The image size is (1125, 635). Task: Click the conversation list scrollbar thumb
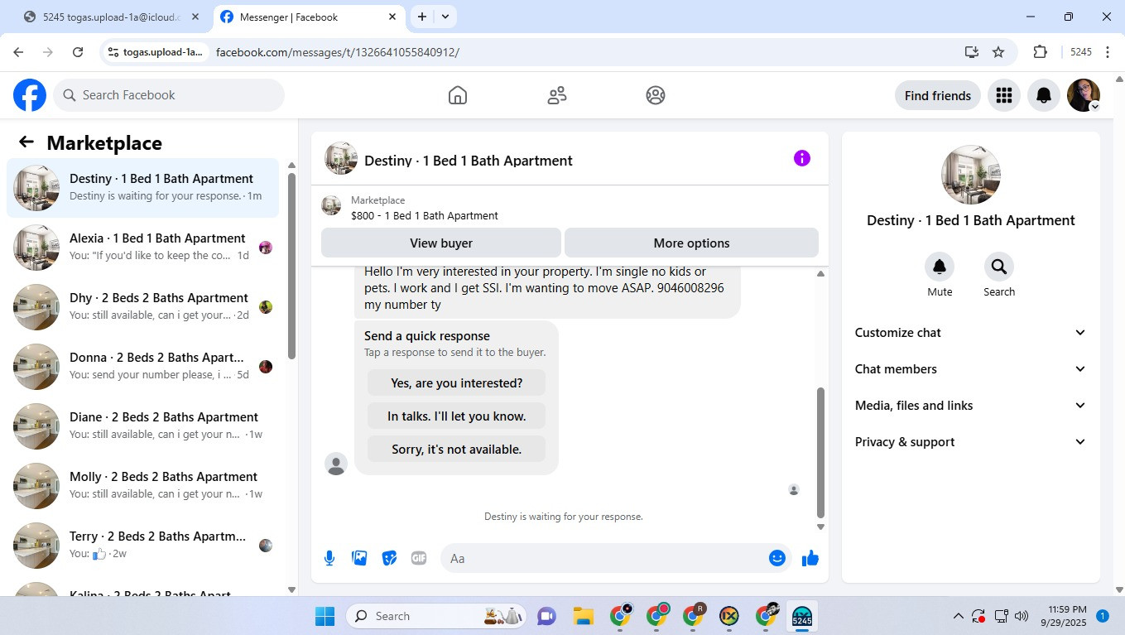click(291, 265)
